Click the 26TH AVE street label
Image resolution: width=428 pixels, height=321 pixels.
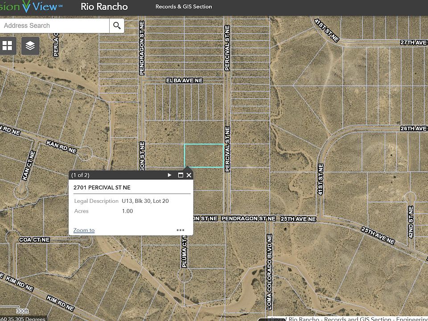(413, 128)
